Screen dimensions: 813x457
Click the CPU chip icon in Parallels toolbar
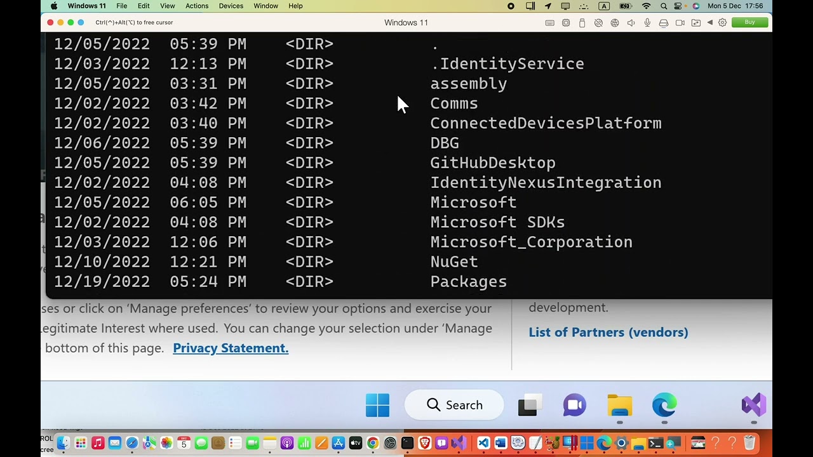(x=566, y=23)
